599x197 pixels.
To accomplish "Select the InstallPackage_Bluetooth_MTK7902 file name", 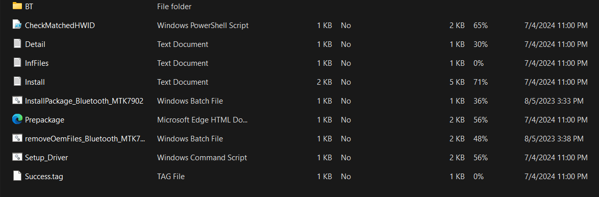I will tap(84, 101).
